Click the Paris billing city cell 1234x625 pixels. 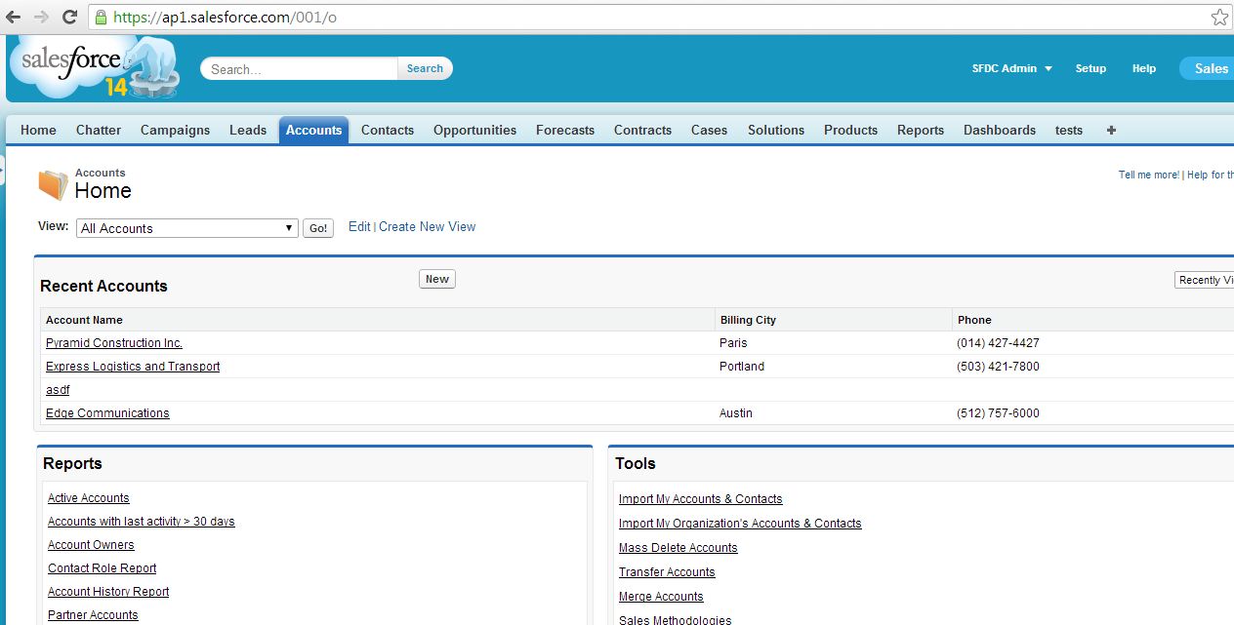(x=733, y=343)
